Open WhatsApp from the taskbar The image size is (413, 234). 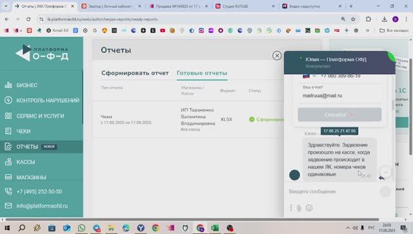[82, 228]
